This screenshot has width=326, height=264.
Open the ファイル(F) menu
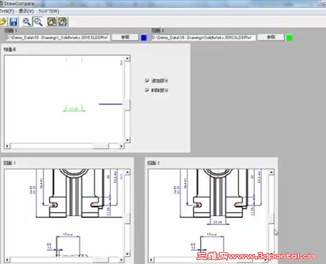(x=7, y=11)
